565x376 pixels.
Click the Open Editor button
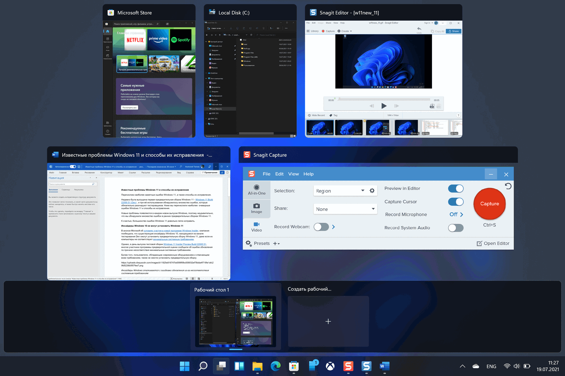point(493,243)
